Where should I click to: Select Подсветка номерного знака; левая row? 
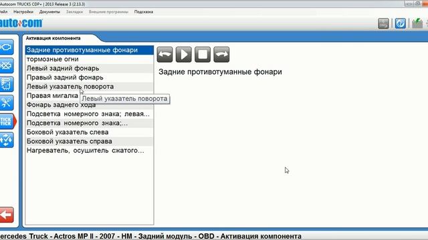coord(89,114)
